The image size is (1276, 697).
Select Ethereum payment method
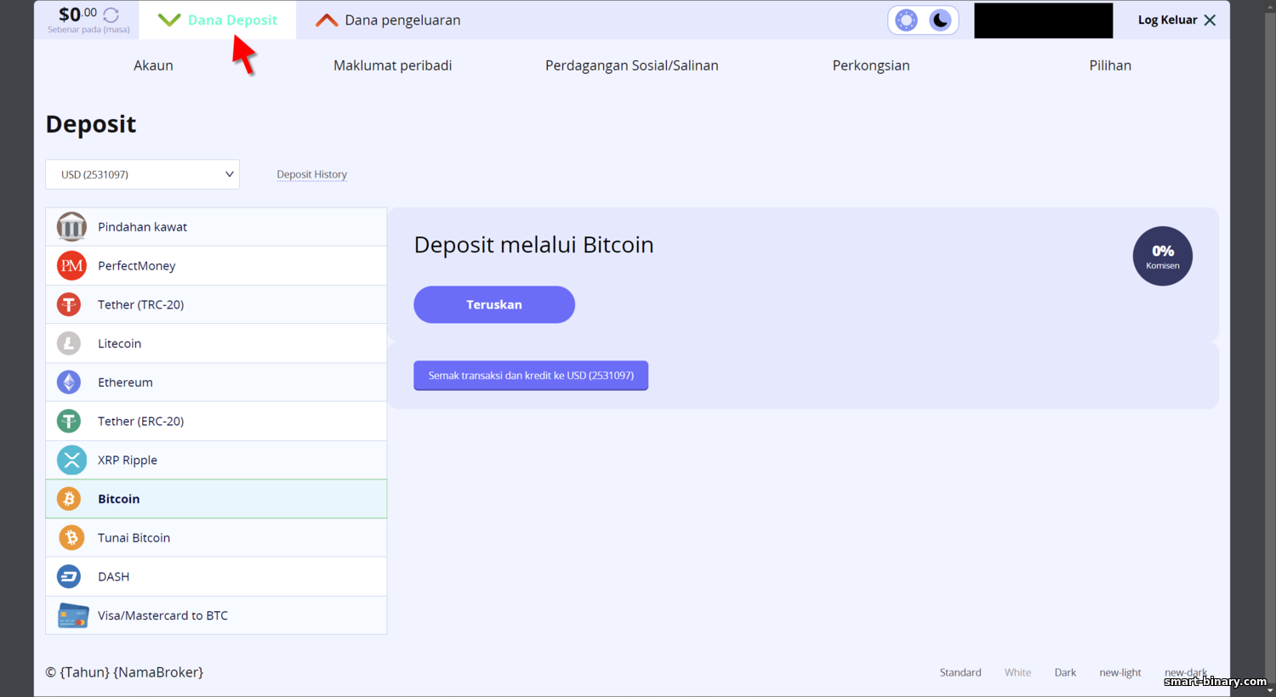(x=216, y=382)
